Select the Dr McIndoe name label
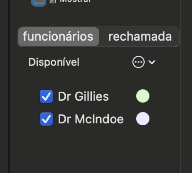 [91, 119]
